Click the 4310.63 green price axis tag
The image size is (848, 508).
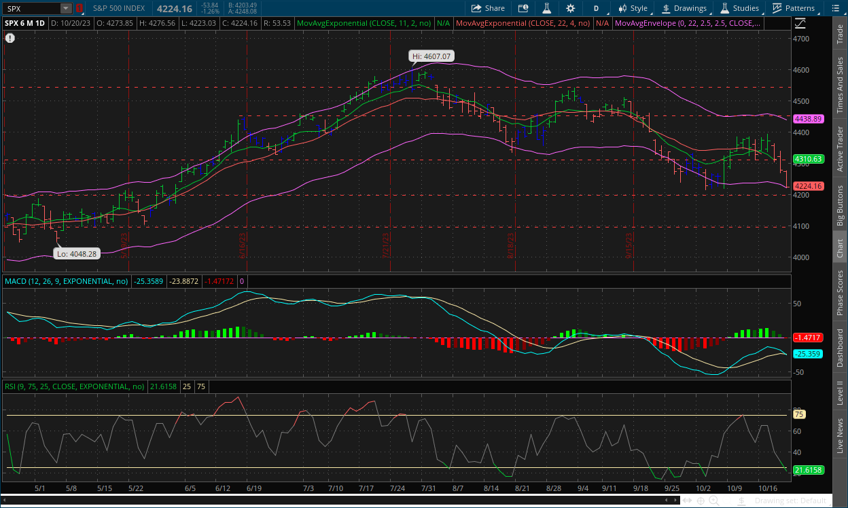coord(808,159)
